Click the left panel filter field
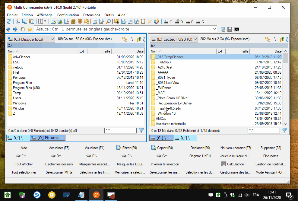Screen dimensions: 298x201 [x=120, y=130]
